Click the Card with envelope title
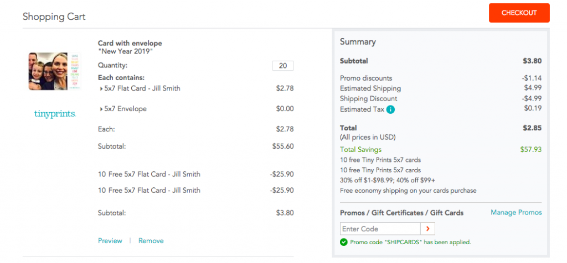 130,43
